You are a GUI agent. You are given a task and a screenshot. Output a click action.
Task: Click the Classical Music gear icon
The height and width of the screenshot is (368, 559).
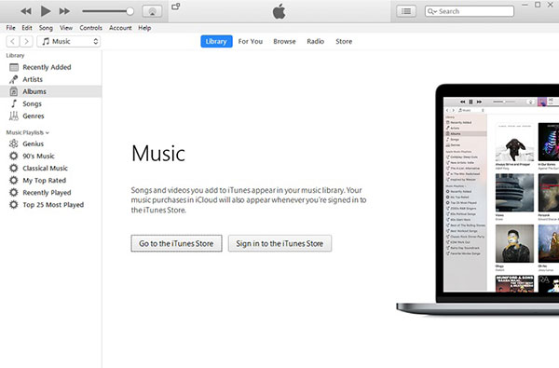coord(14,168)
